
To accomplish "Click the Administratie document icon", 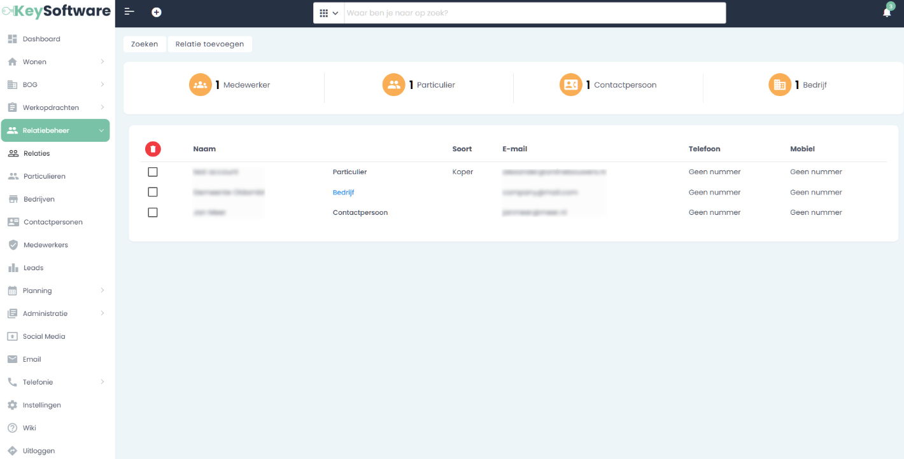I will click(x=12, y=313).
